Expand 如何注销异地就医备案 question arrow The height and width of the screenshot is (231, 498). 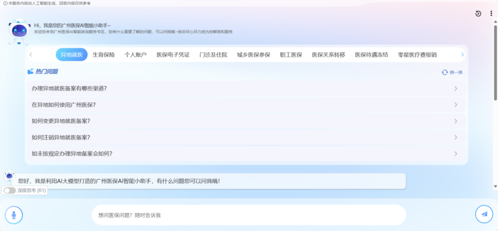456,137
